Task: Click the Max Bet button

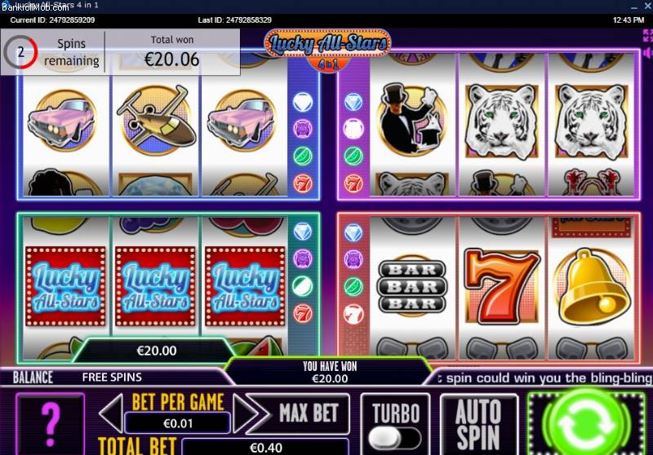Action: tap(309, 413)
